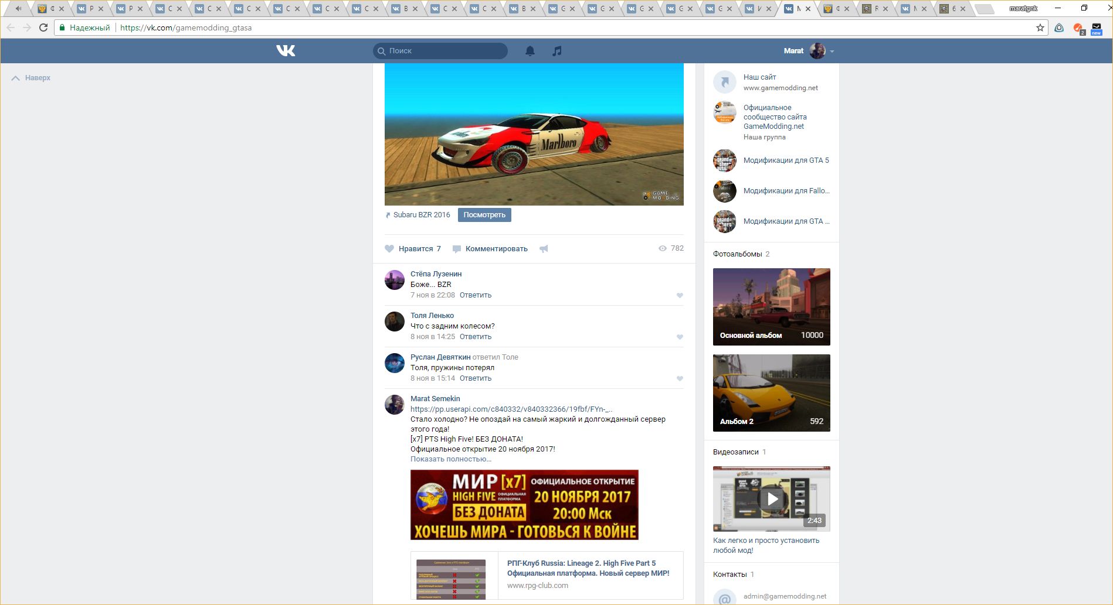Viewport: 1113px width, 605px height.
Task: Open the МИР x7 High Five banner image
Action: pyautogui.click(x=524, y=505)
